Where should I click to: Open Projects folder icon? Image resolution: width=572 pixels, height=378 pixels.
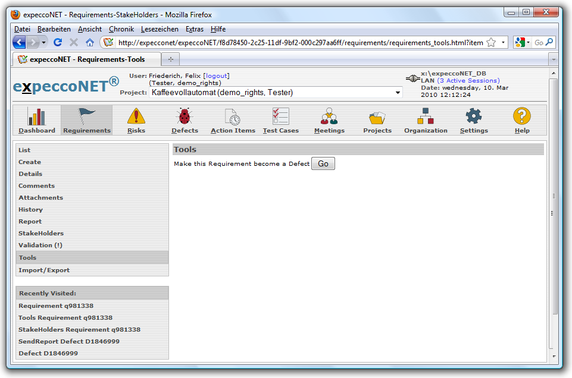[377, 116]
